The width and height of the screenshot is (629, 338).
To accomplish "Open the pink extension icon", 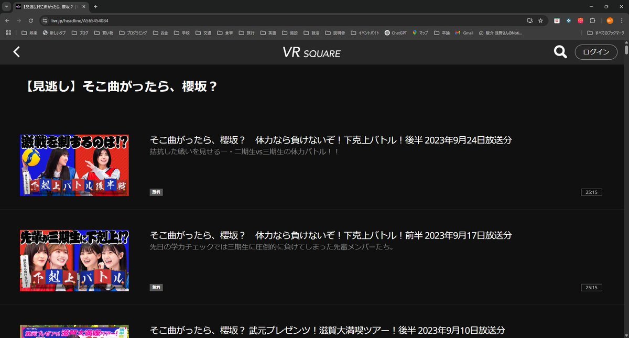I will (x=581, y=20).
